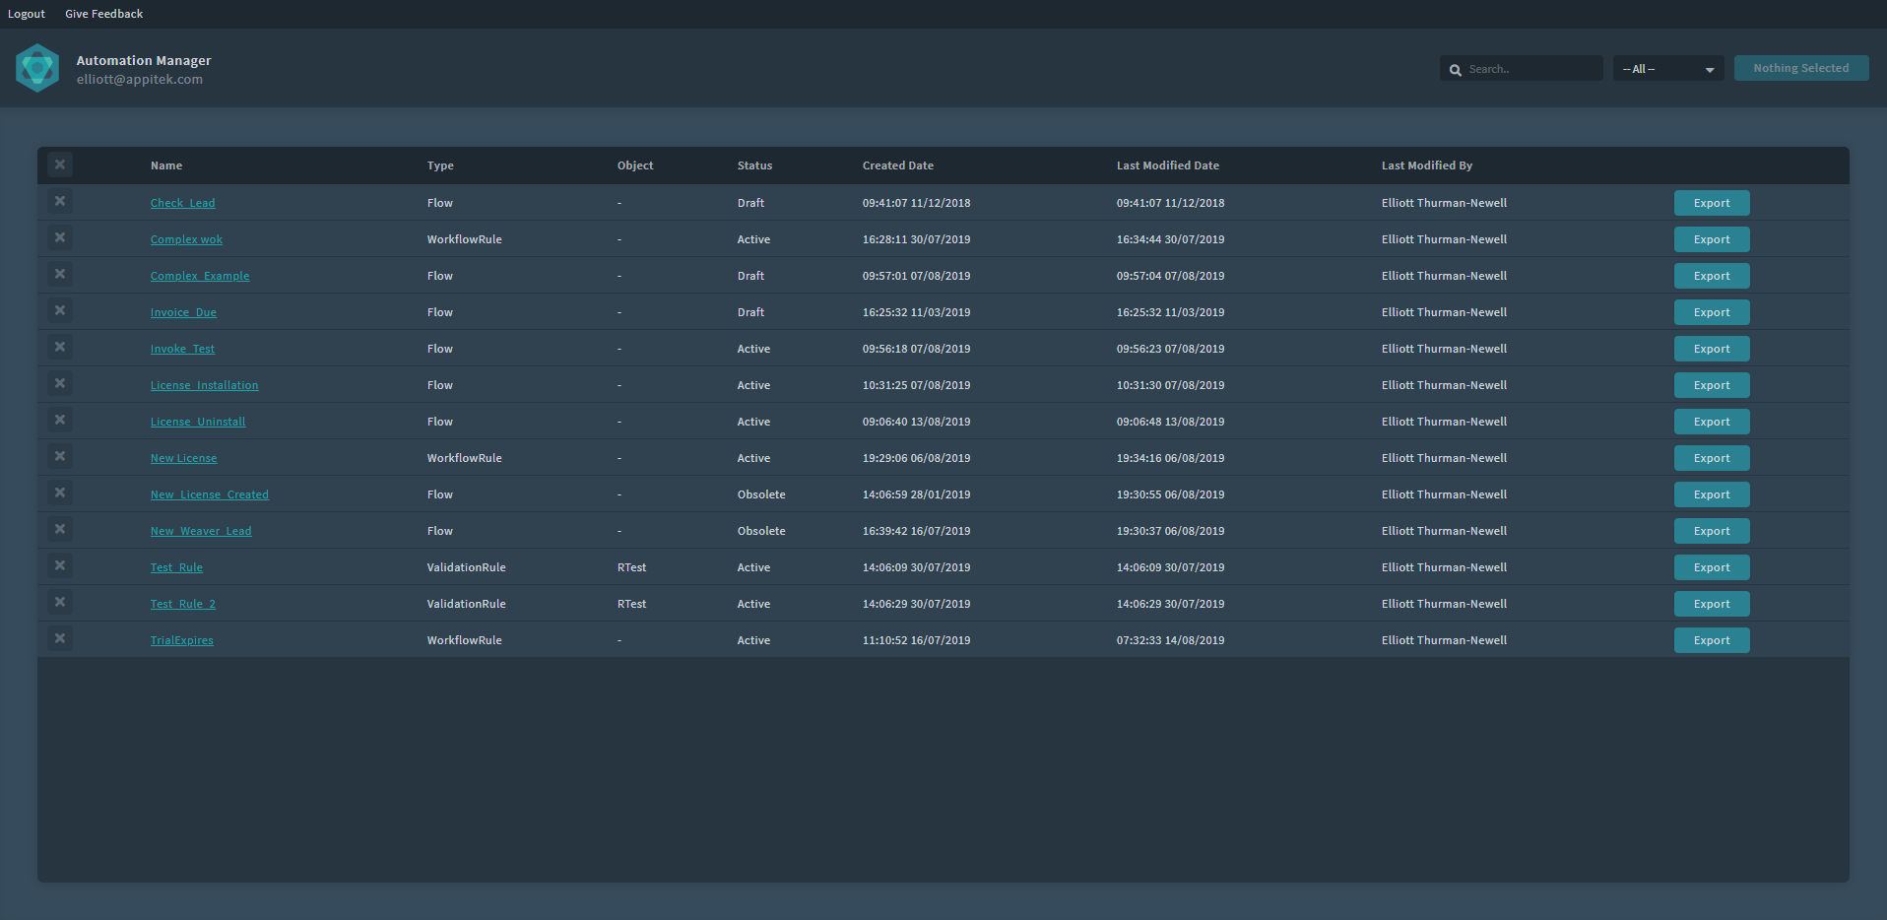
Task: Export the Test_Rule_2 validation rule
Action: click(1712, 604)
